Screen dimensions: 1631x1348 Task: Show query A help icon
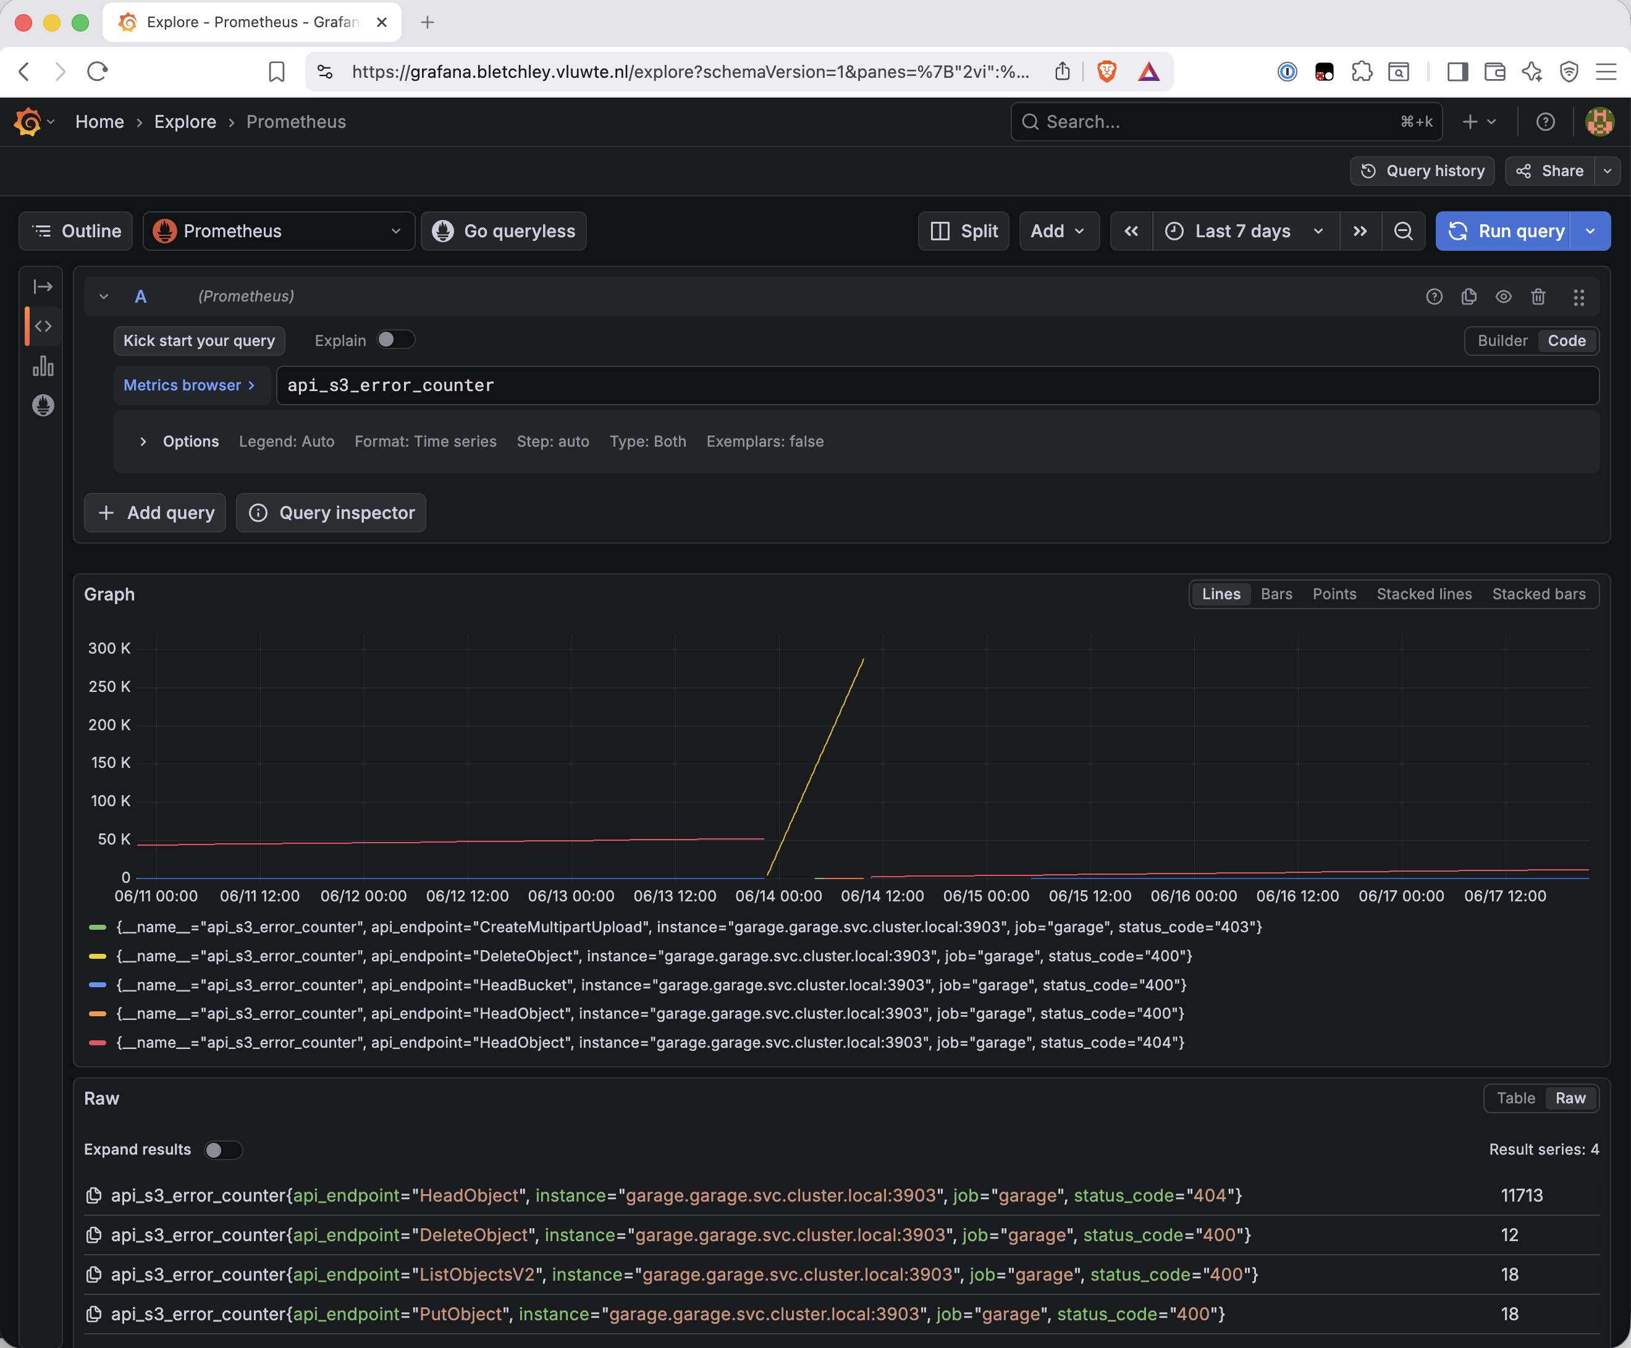(x=1435, y=297)
